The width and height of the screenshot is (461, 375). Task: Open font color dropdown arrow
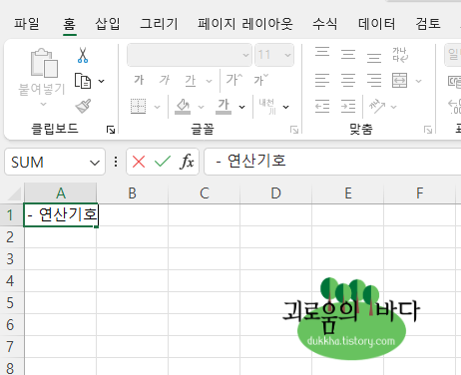click(242, 107)
